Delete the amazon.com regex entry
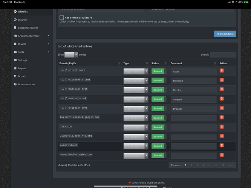 coord(222,99)
